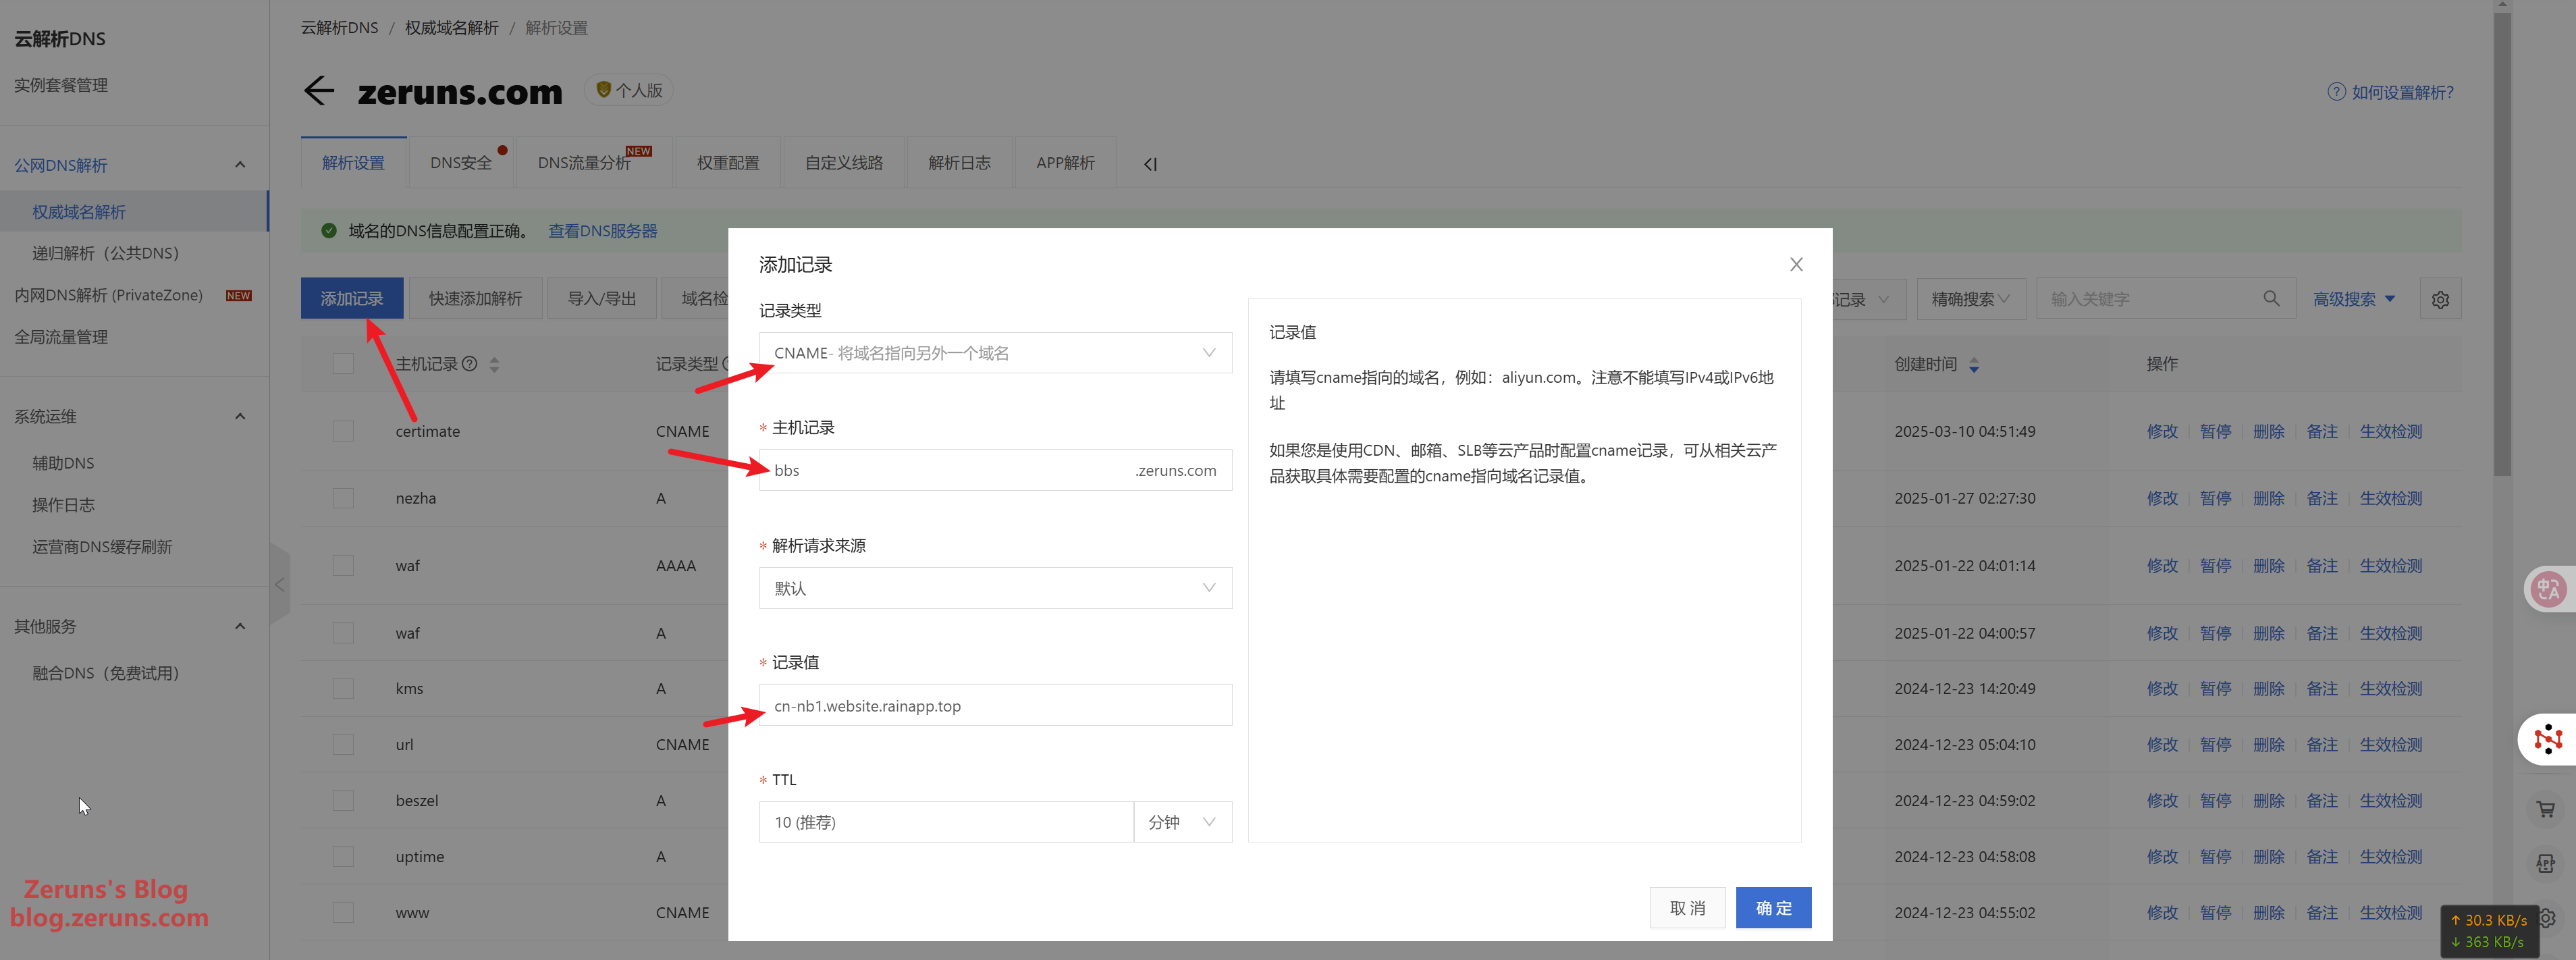Open the 查看DNS服务器 link
This screenshot has height=960, width=2576.
[x=603, y=231]
